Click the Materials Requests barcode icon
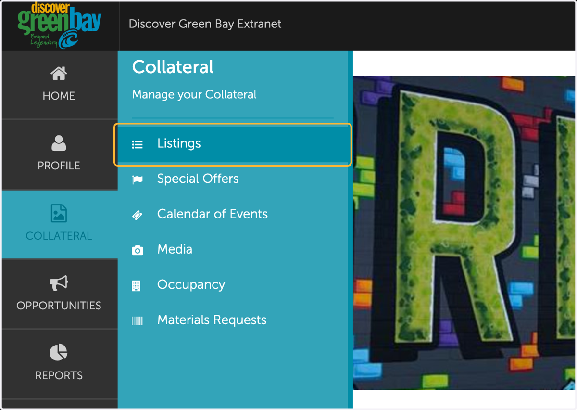Image resolution: width=577 pixels, height=410 pixels. pyautogui.click(x=138, y=320)
